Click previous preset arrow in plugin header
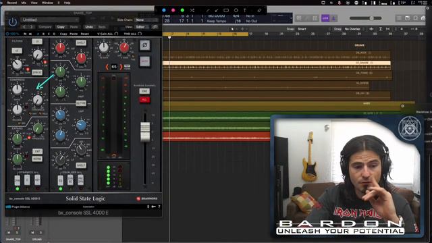432x243 pixels. 24,27
